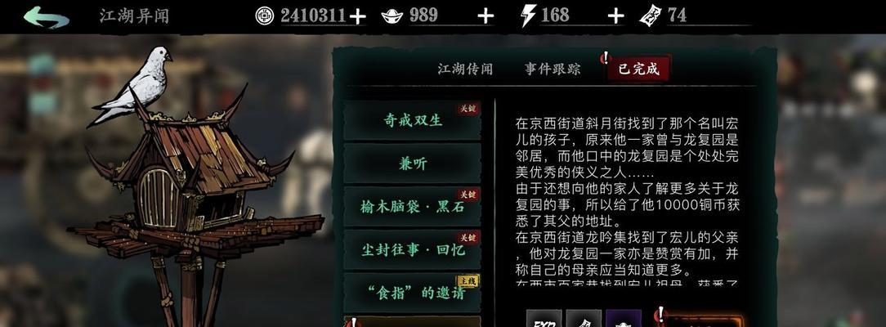Switch to the 江湖传闻 tab
This screenshot has width=886, height=327.
click(465, 69)
